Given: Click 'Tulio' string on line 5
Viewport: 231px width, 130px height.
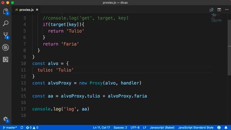Looking at the screenshot, I should tap(75, 31).
